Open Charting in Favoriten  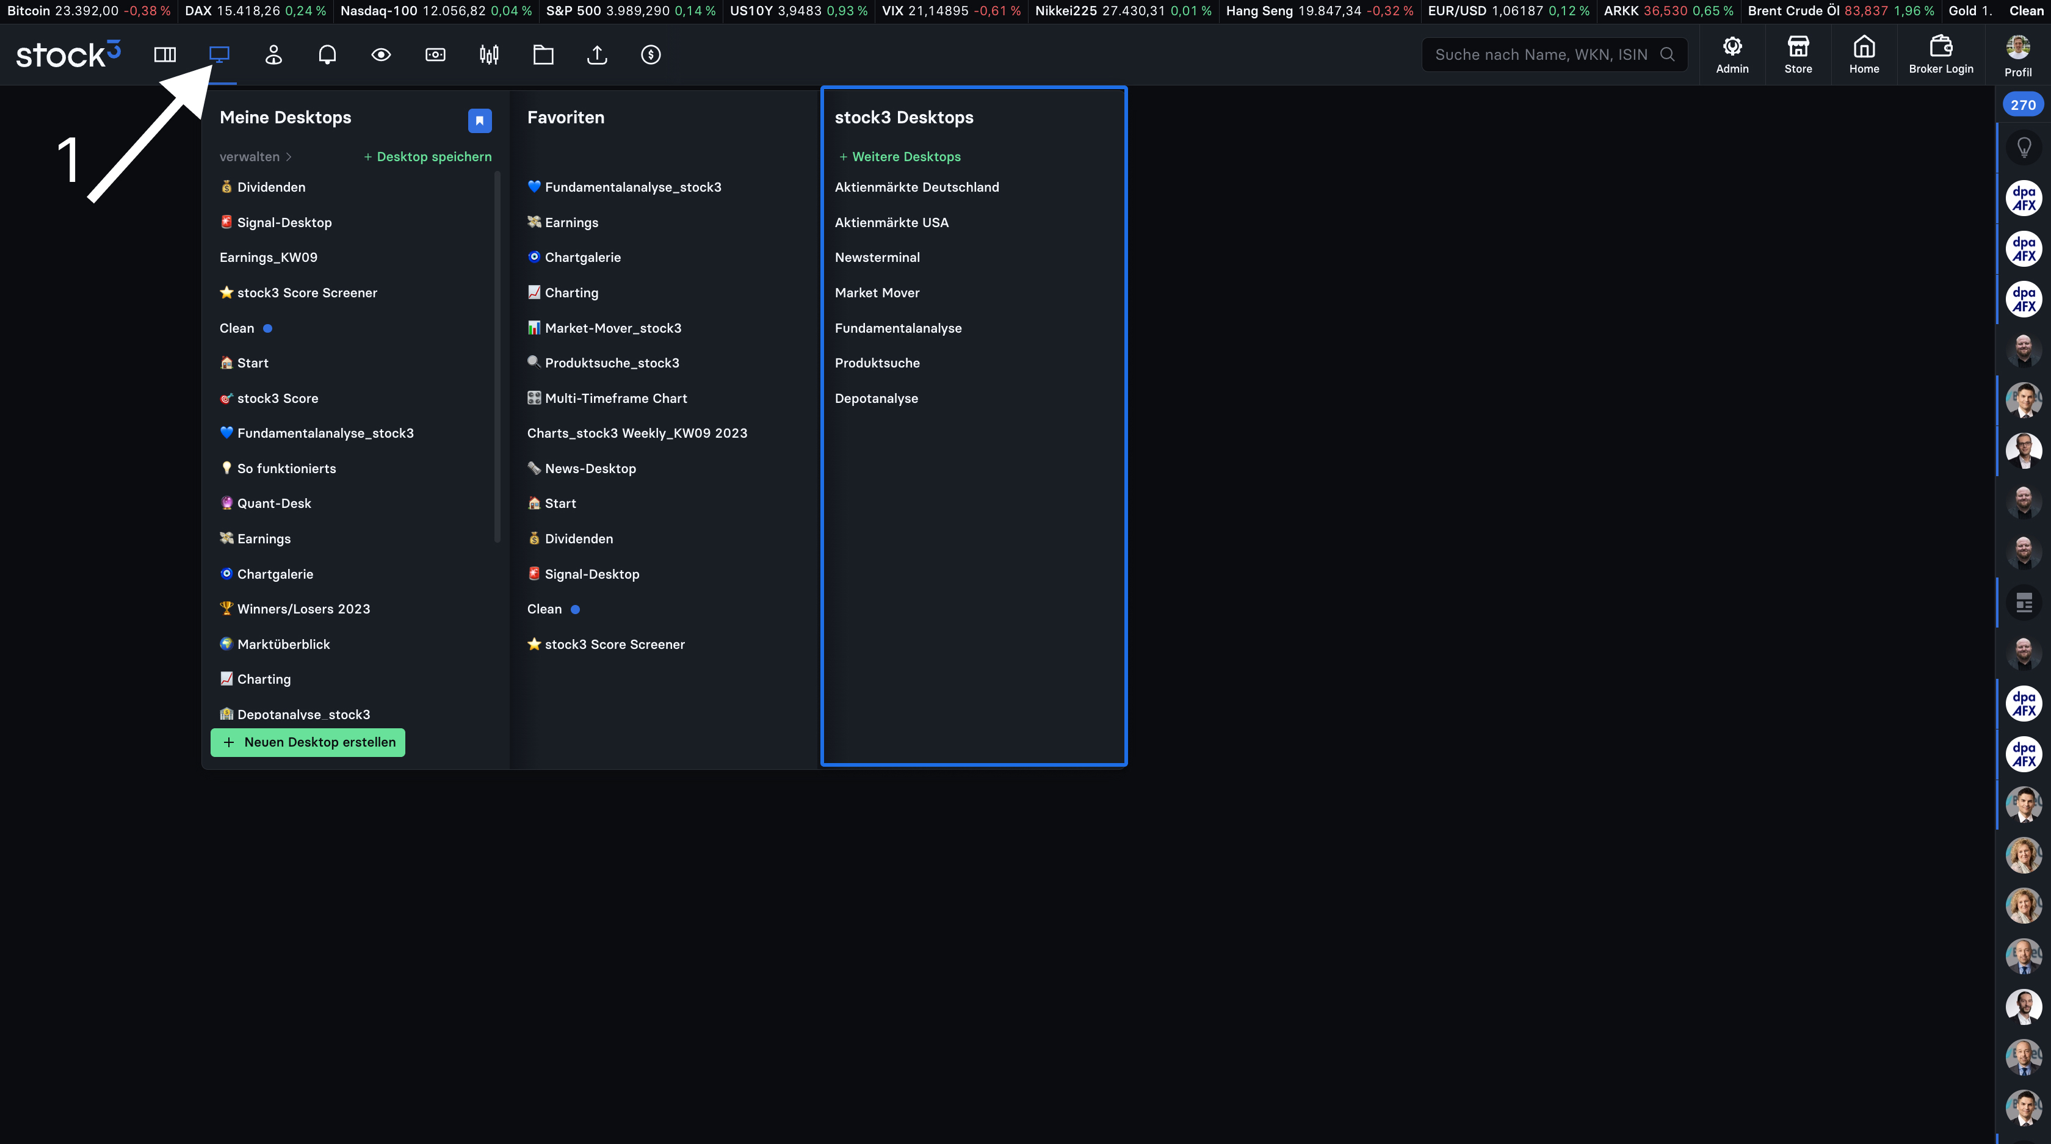click(x=563, y=293)
